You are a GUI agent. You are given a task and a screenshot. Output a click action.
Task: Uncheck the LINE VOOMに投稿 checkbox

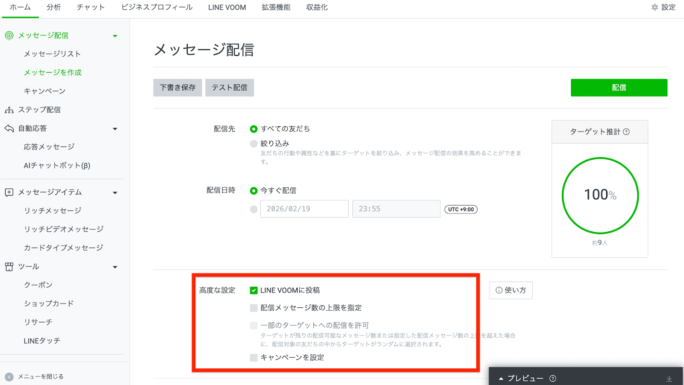[x=254, y=291]
